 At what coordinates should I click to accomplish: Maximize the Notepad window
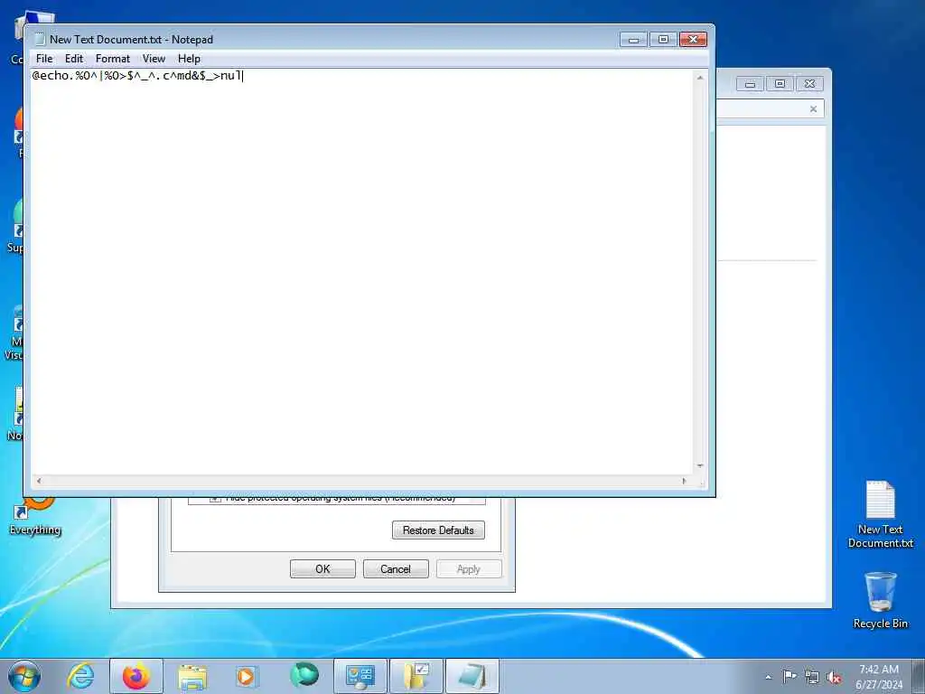click(663, 39)
